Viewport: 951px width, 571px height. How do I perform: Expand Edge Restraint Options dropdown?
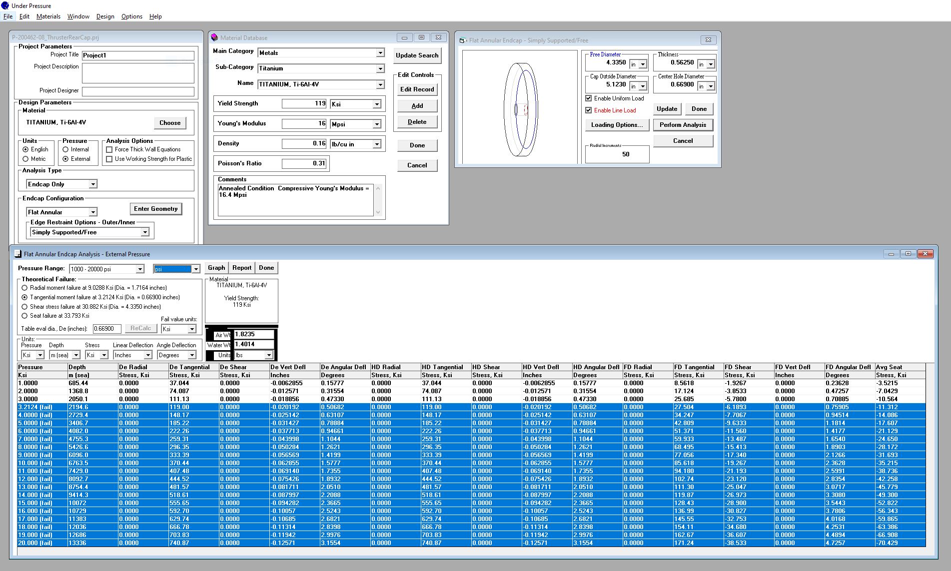coord(144,232)
